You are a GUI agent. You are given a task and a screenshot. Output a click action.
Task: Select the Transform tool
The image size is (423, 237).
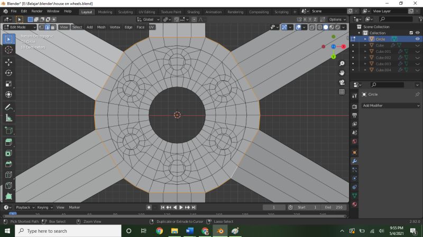(8, 94)
